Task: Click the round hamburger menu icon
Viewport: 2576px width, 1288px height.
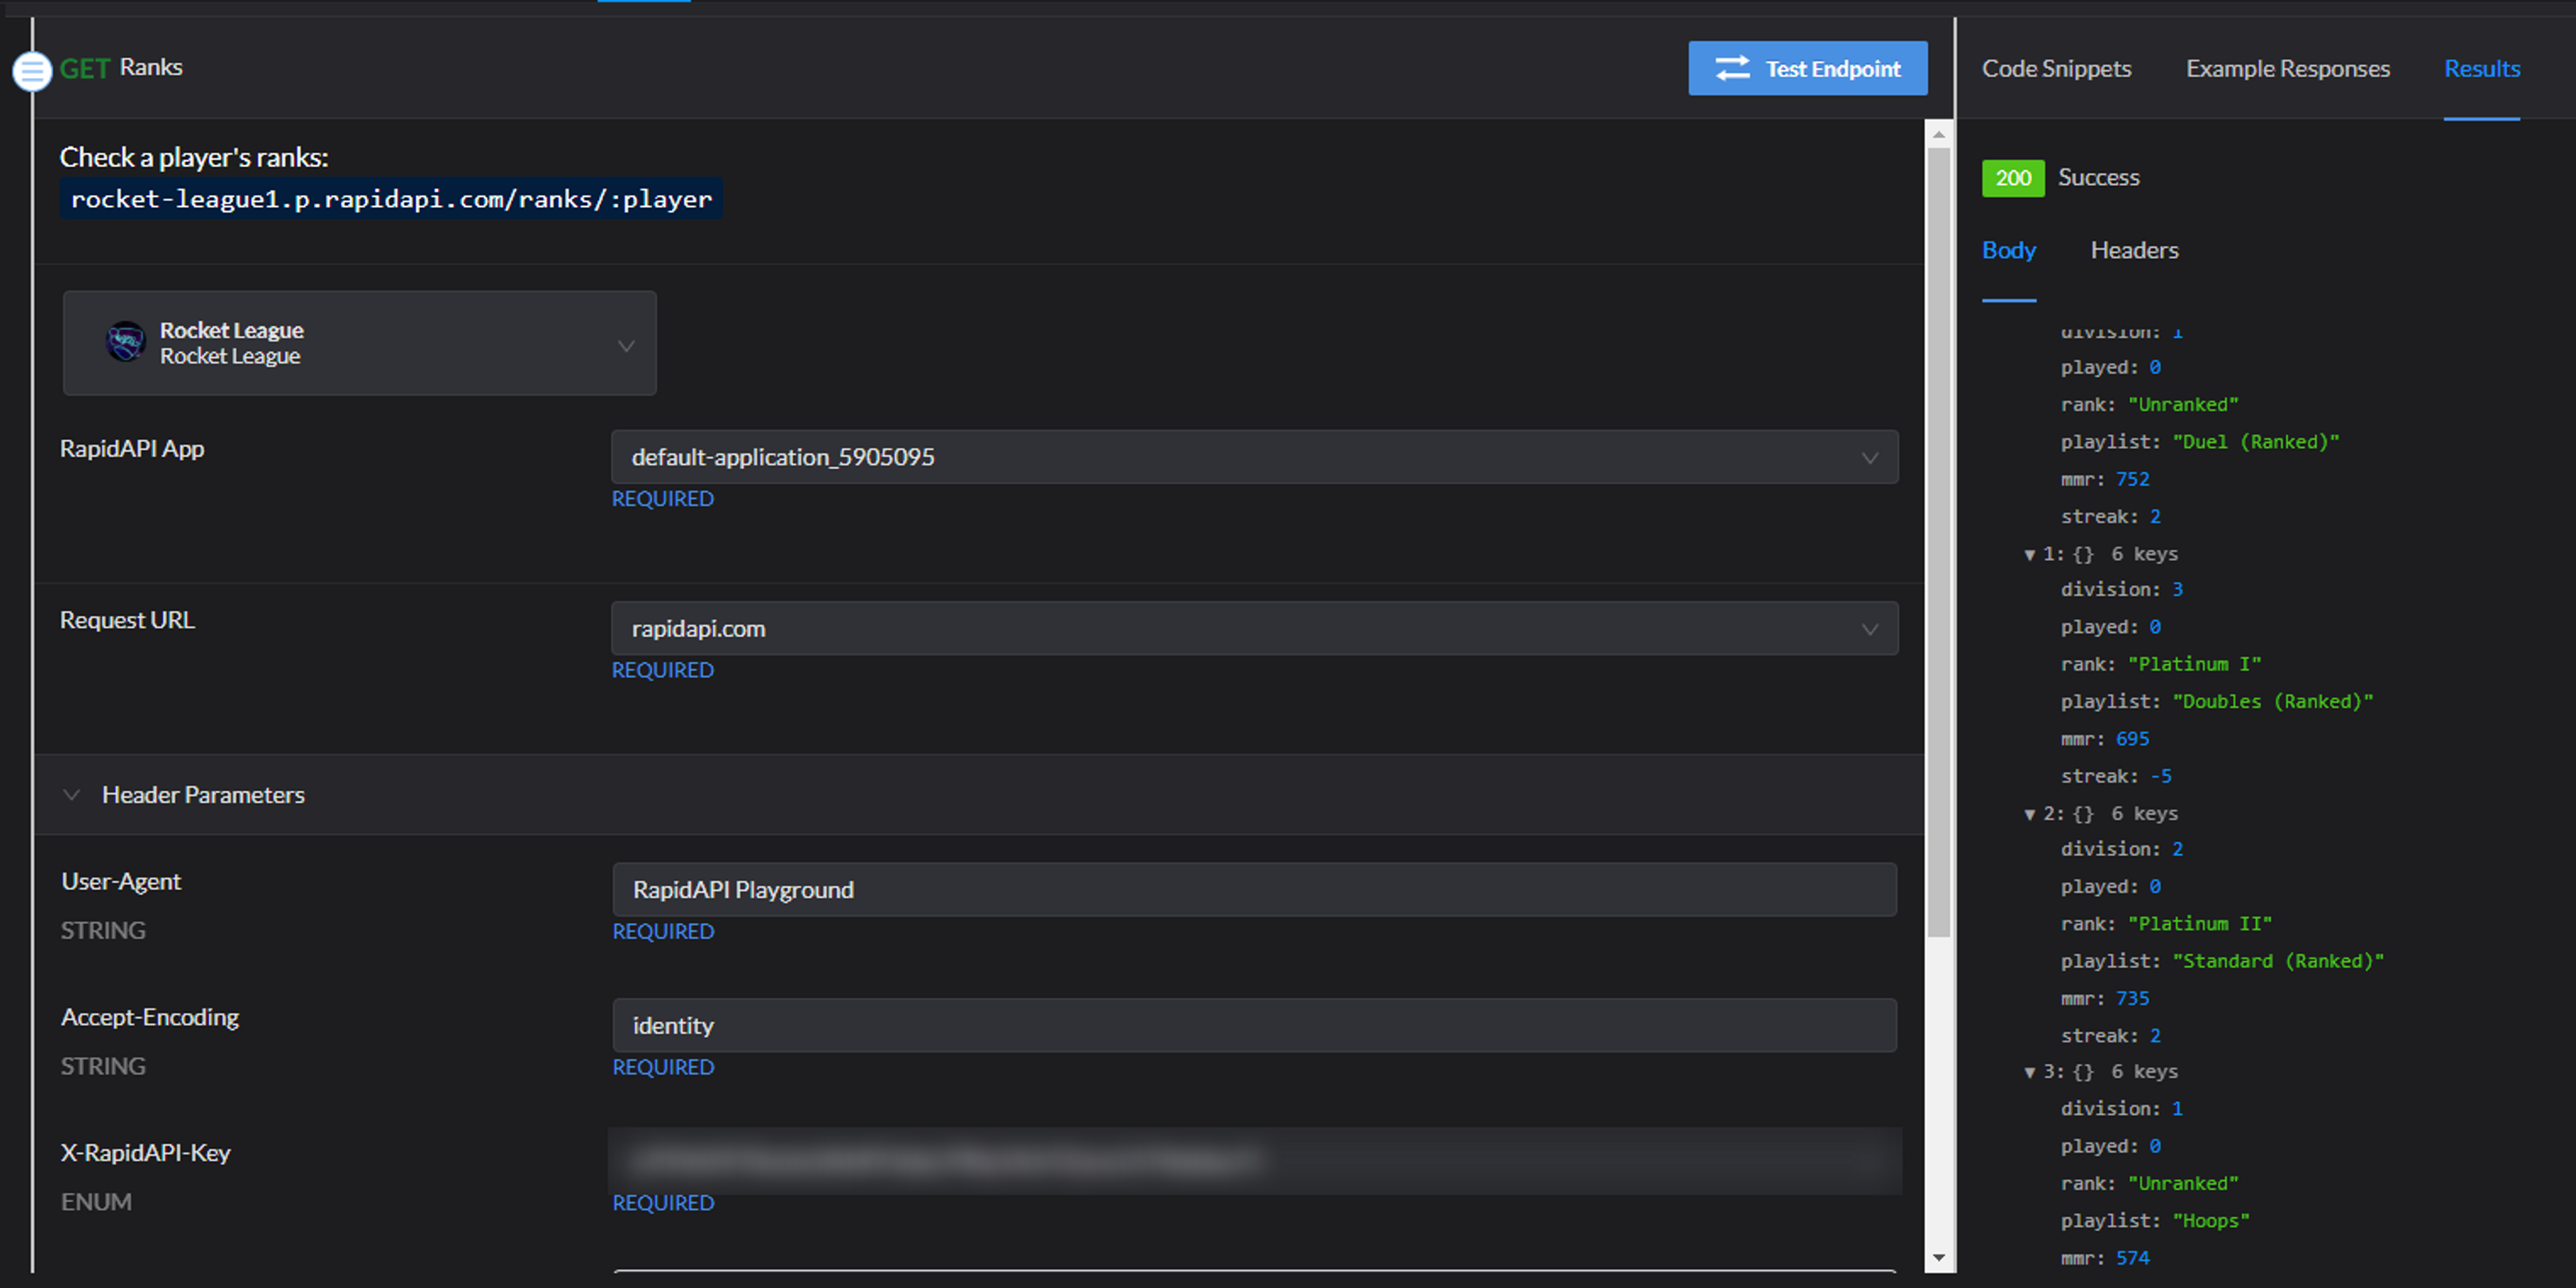Action: [x=32, y=71]
